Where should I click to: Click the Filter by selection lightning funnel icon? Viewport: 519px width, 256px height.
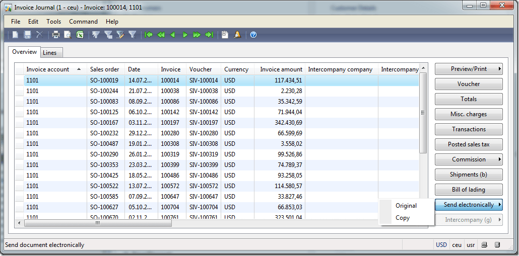[96, 35]
